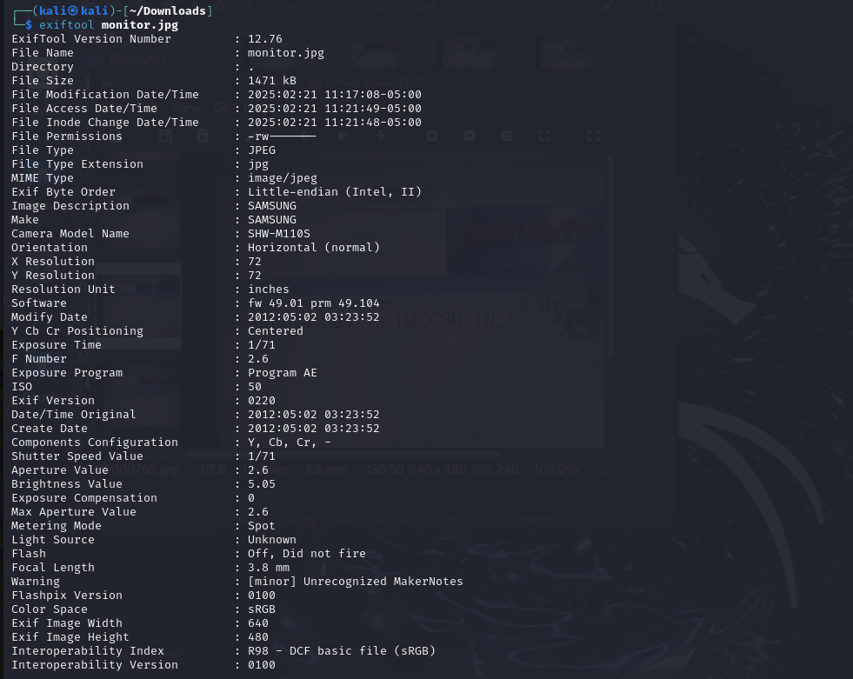Select the software string 'fw 49.01 prm 49.104'

[314, 303]
